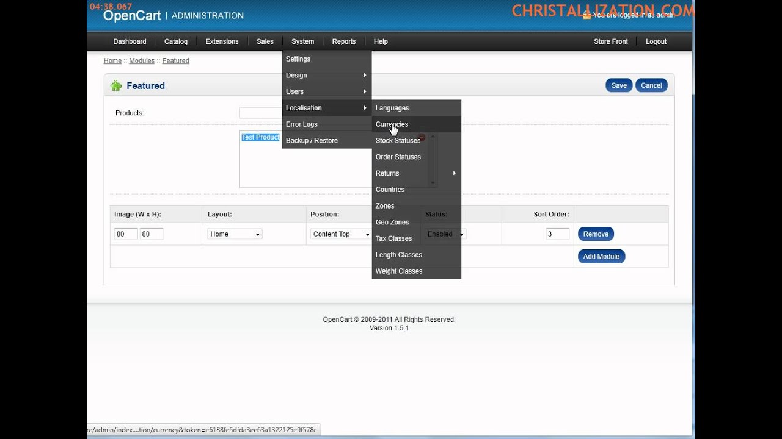Click the Products autocomplete input field
This screenshot has width=782, height=439.
pos(261,113)
